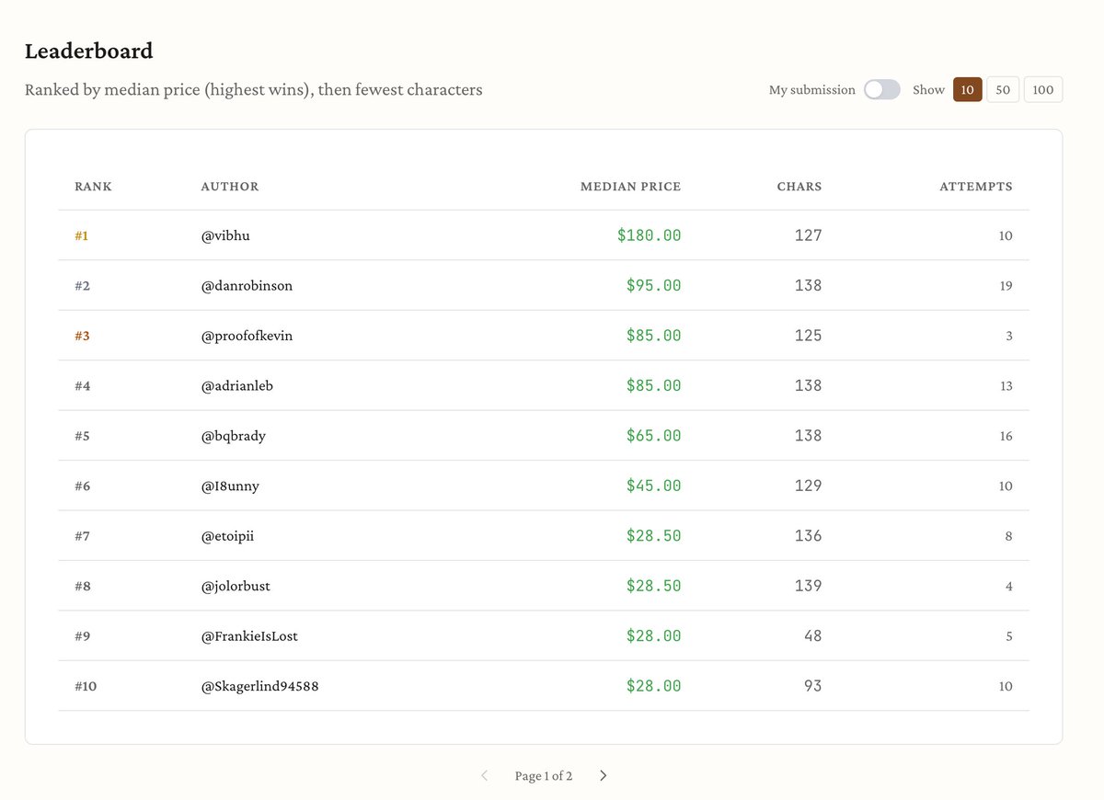
Task: Open author @jolorbust
Action: pyautogui.click(x=236, y=586)
